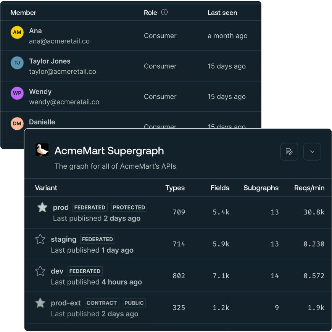Screen dimensions: 332x332
Task: Unstar the prod variant
Action: click(42, 207)
